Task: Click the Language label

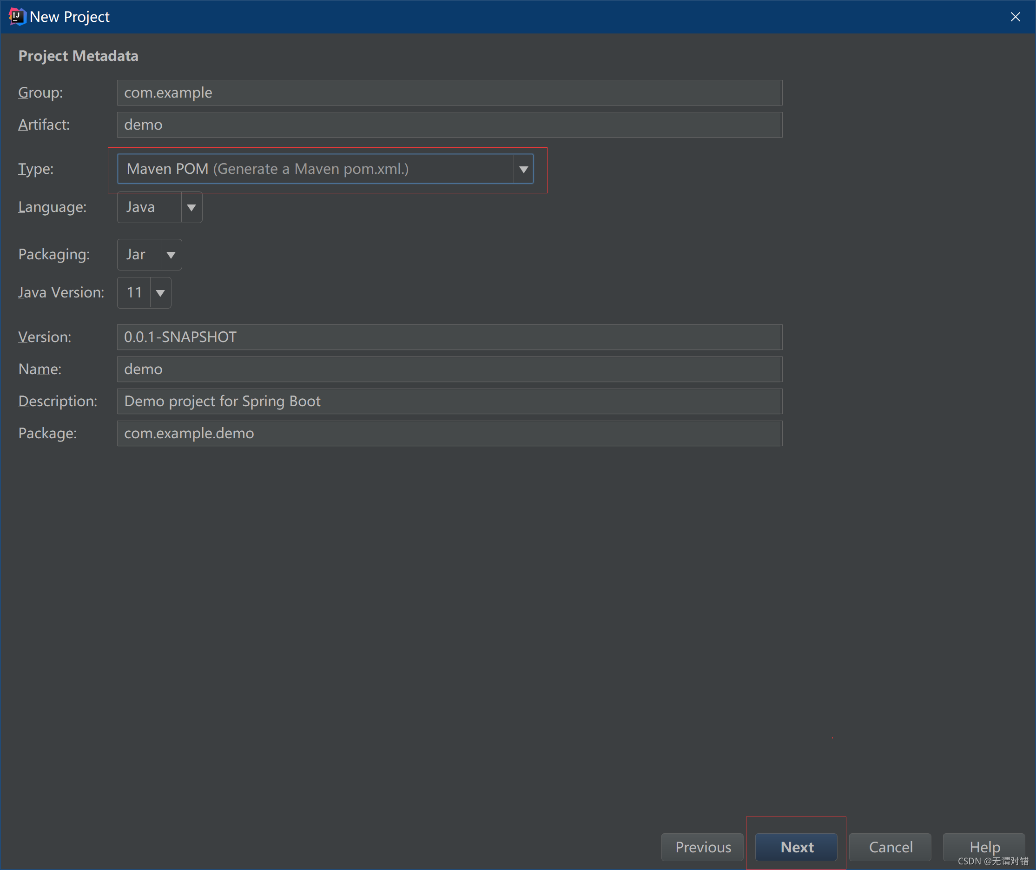Action: 53,207
